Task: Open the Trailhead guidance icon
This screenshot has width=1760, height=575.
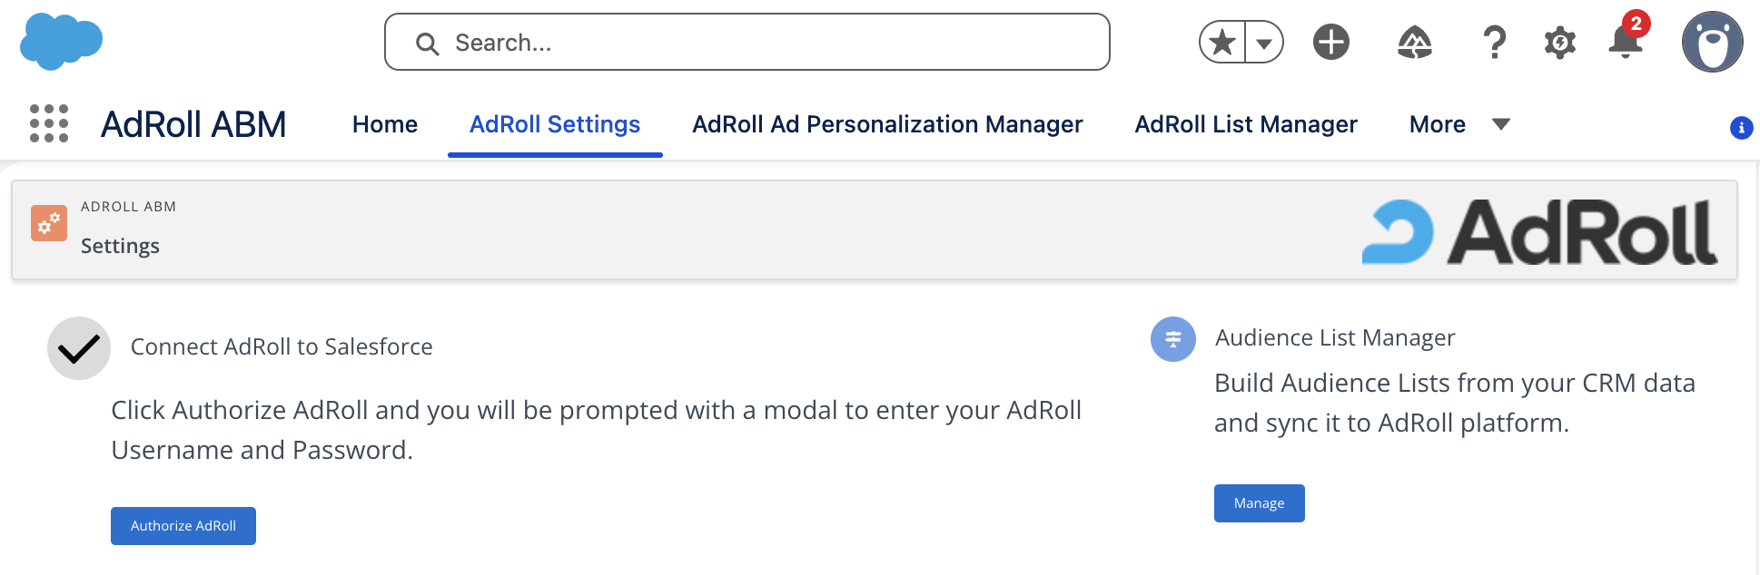Action: pyautogui.click(x=1414, y=43)
